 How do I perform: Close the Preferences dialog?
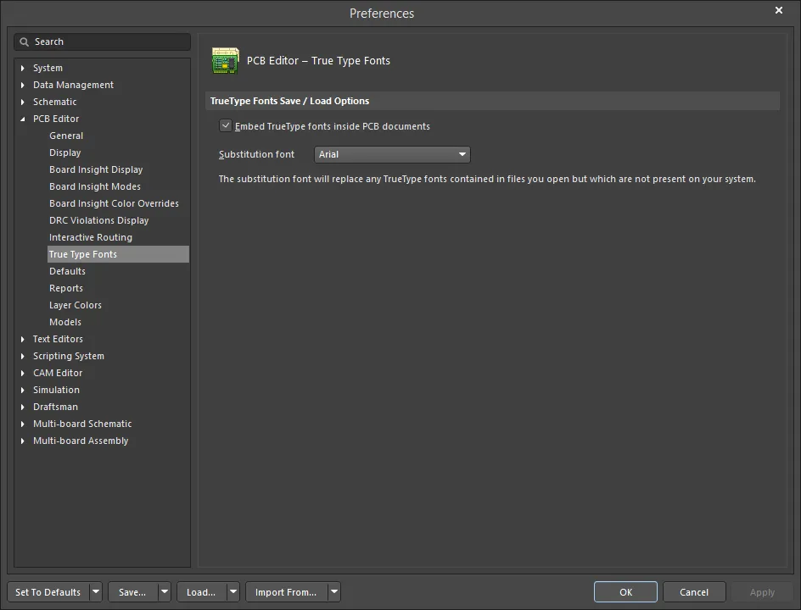tap(779, 10)
